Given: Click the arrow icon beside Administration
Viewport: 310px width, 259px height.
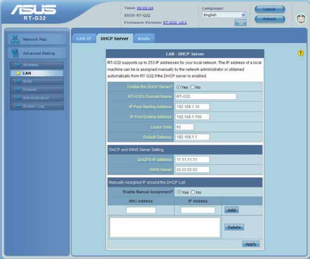Looking at the screenshot, I should 19,98.
